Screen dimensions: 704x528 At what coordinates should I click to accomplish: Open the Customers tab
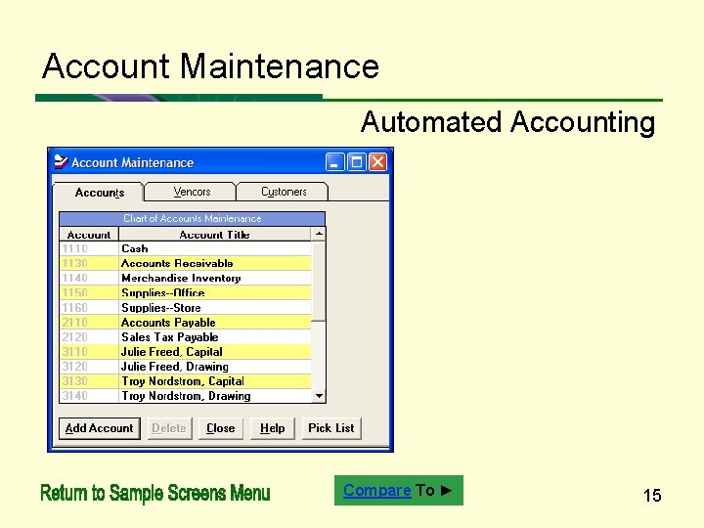(284, 192)
